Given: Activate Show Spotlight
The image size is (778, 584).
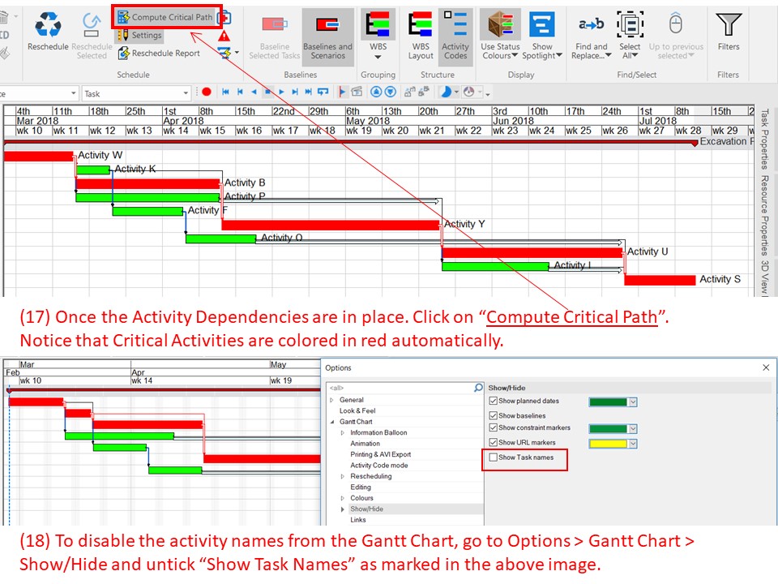Looking at the screenshot, I should coord(541,32).
